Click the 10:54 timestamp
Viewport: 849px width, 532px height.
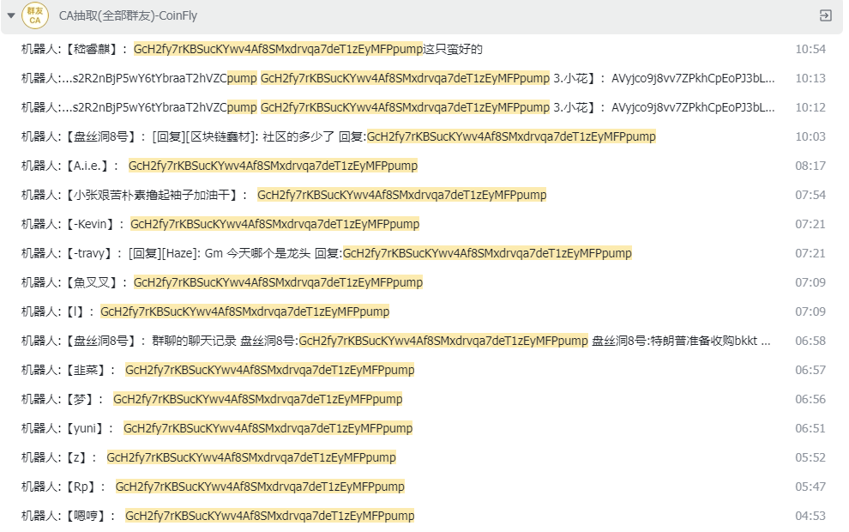[810, 49]
